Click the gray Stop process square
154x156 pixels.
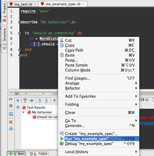pyautogui.click(x=11, y=106)
